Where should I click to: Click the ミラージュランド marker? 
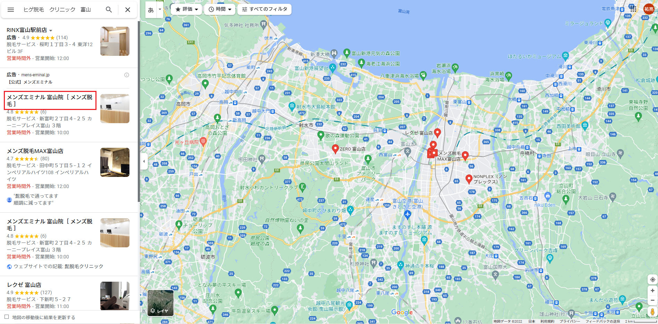608,23
